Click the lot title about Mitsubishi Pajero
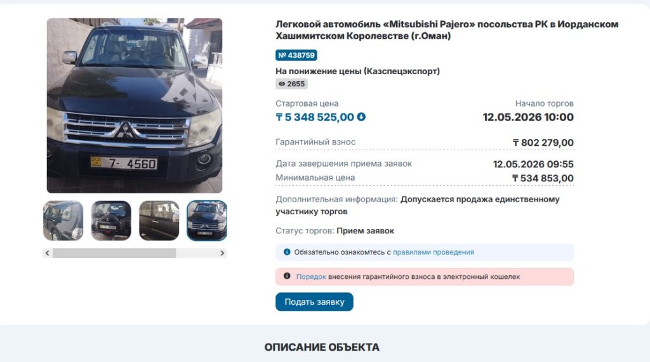The height and width of the screenshot is (362, 650). [x=447, y=30]
